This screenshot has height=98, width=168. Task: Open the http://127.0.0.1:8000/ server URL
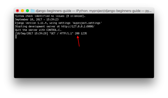click(x=78, y=26)
